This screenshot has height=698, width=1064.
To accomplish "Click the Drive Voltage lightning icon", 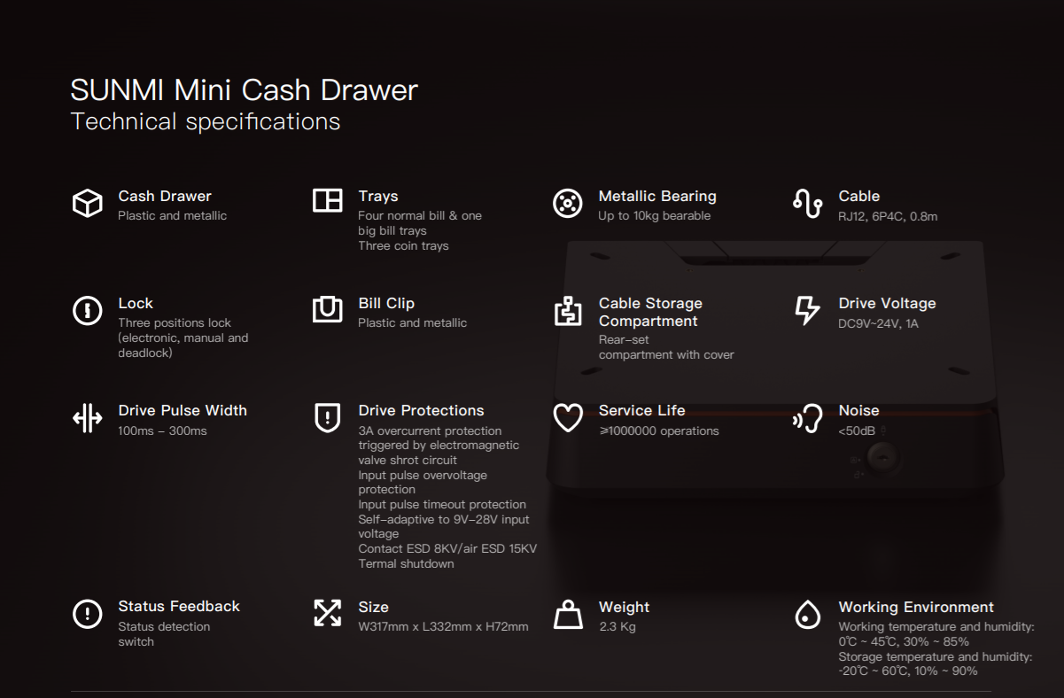I will click(807, 310).
